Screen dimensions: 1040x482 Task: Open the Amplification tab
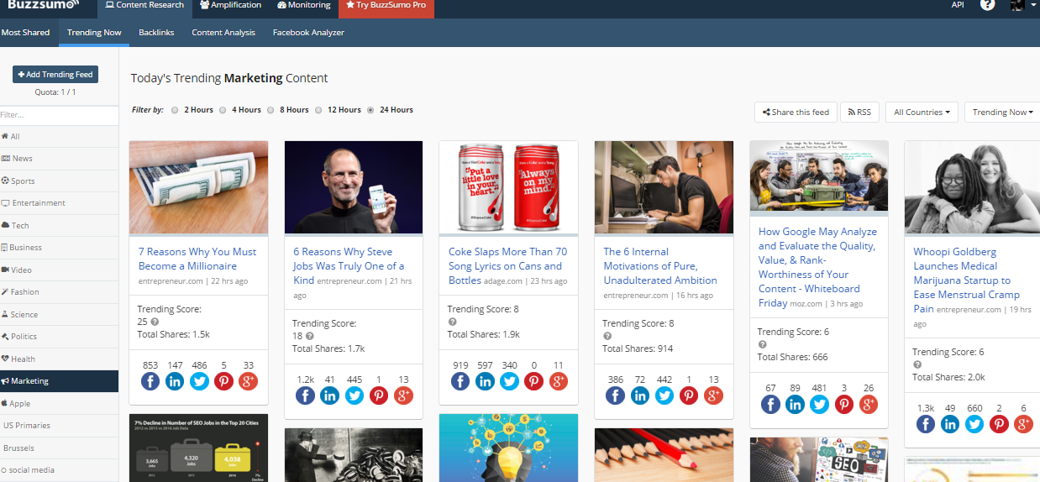click(x=231, y=5)
